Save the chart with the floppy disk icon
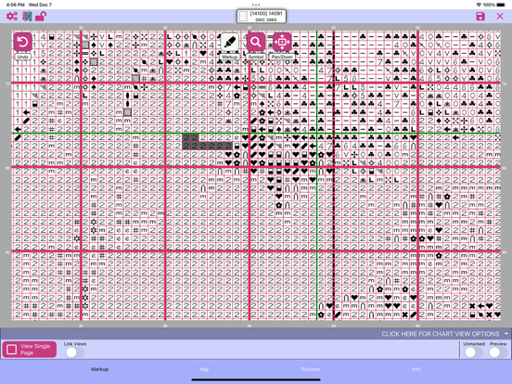This screenshot has height=384, width=512. [x=480, y=17]
